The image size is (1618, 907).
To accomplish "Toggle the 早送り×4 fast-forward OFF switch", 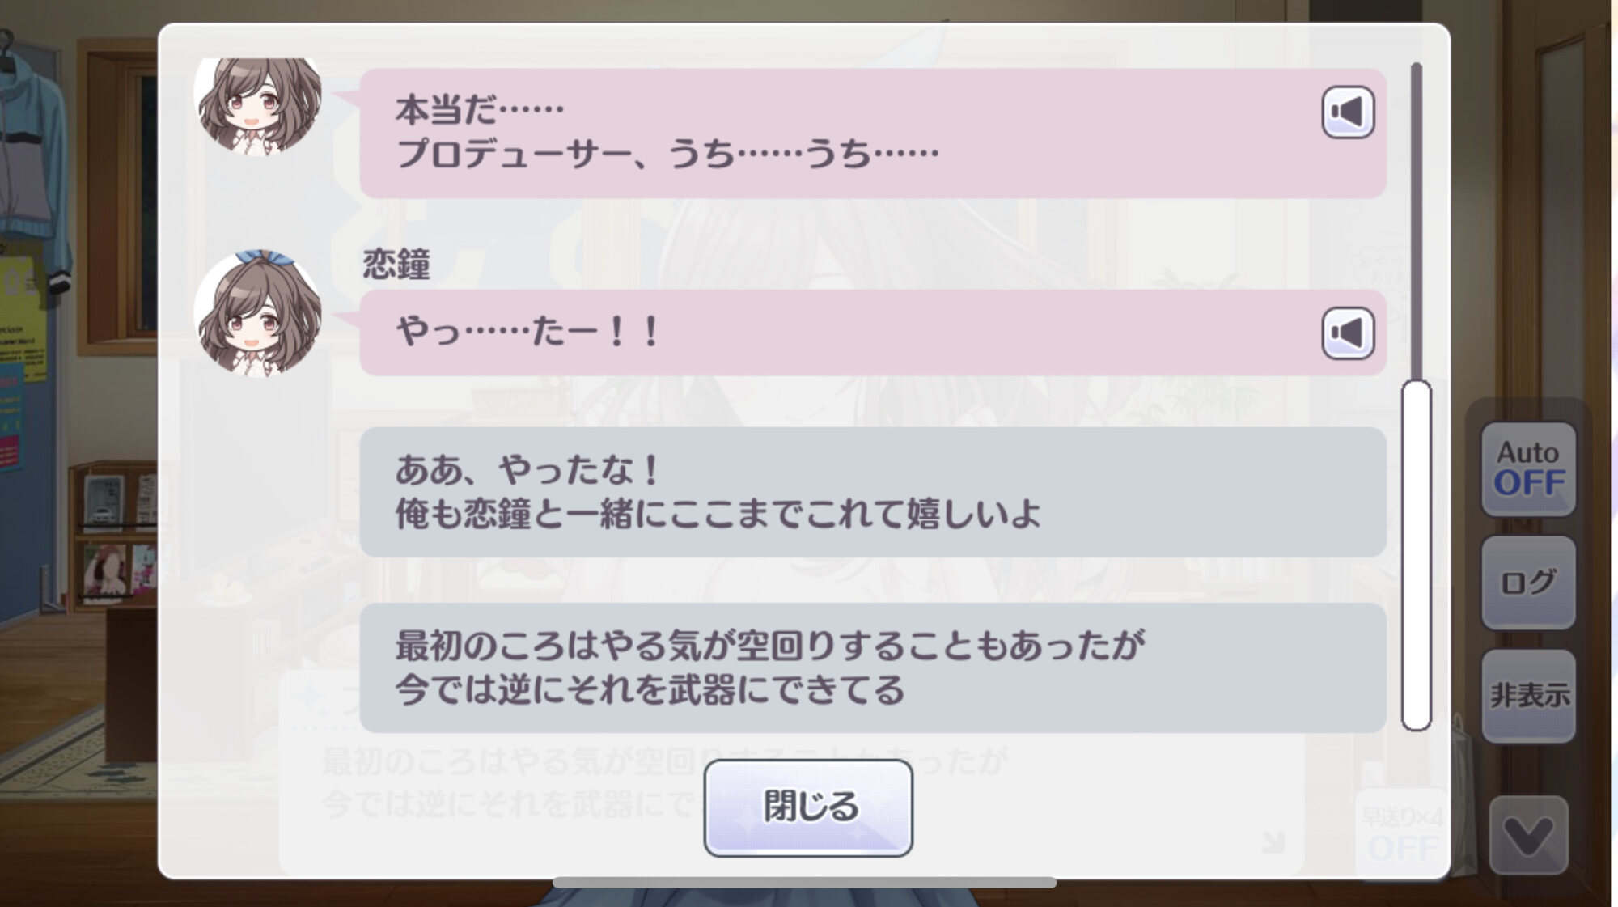I will coord(1402,835).
